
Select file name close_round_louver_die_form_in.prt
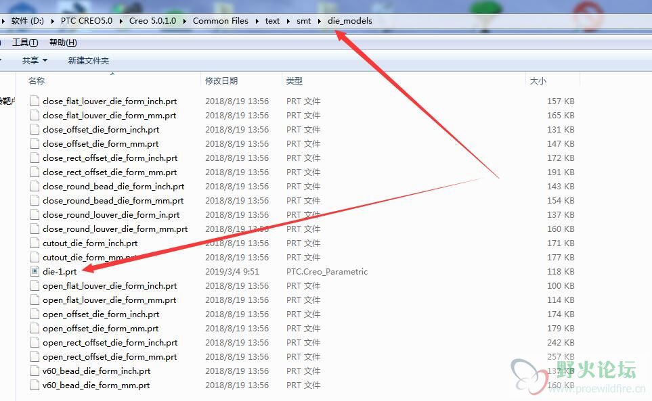[x=111, y=214]
